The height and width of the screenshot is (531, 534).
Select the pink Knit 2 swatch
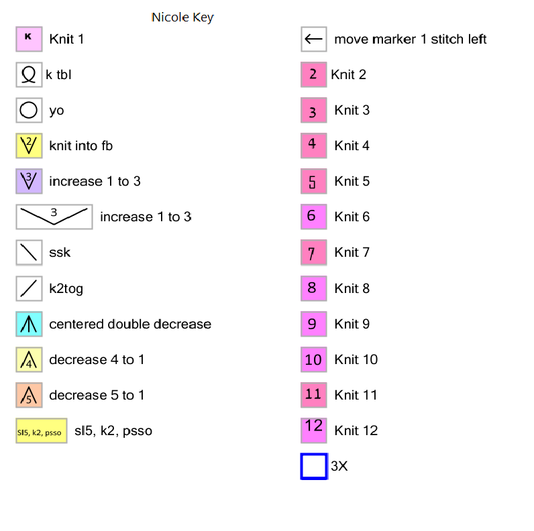click(313, 74)
